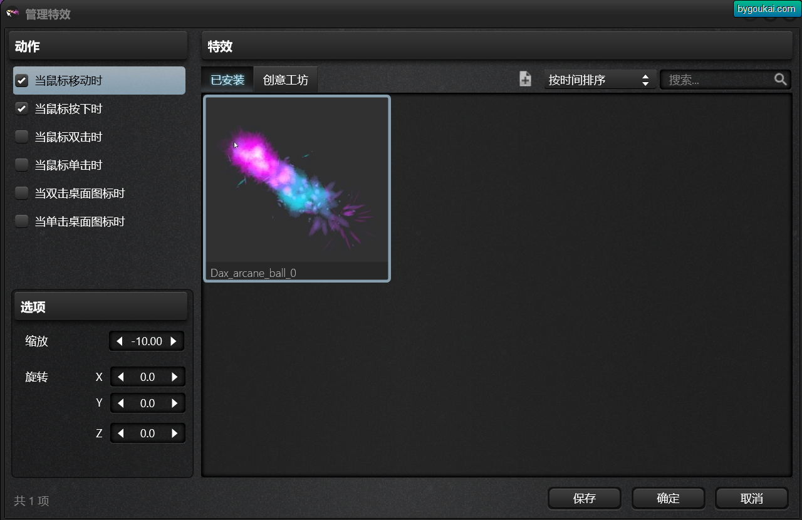Click the 共 1 项 item count text
Viewport: 802px width, 520px height.
point(31,501)
